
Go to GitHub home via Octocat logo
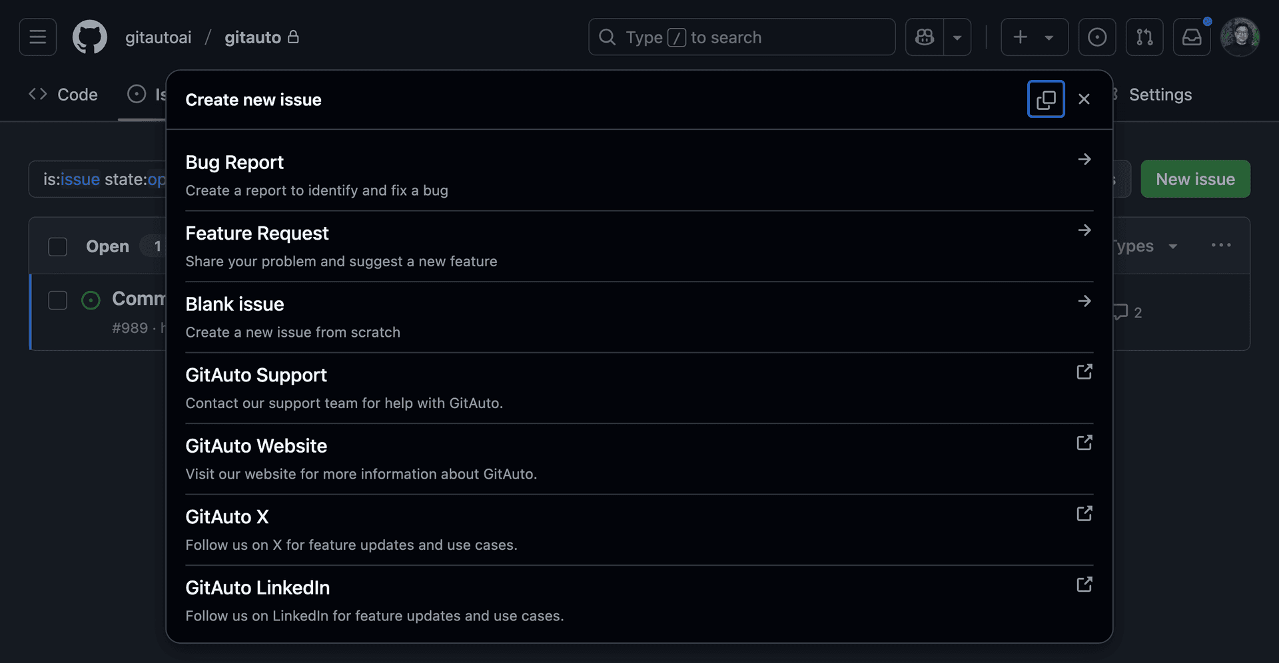pos(90,37)
